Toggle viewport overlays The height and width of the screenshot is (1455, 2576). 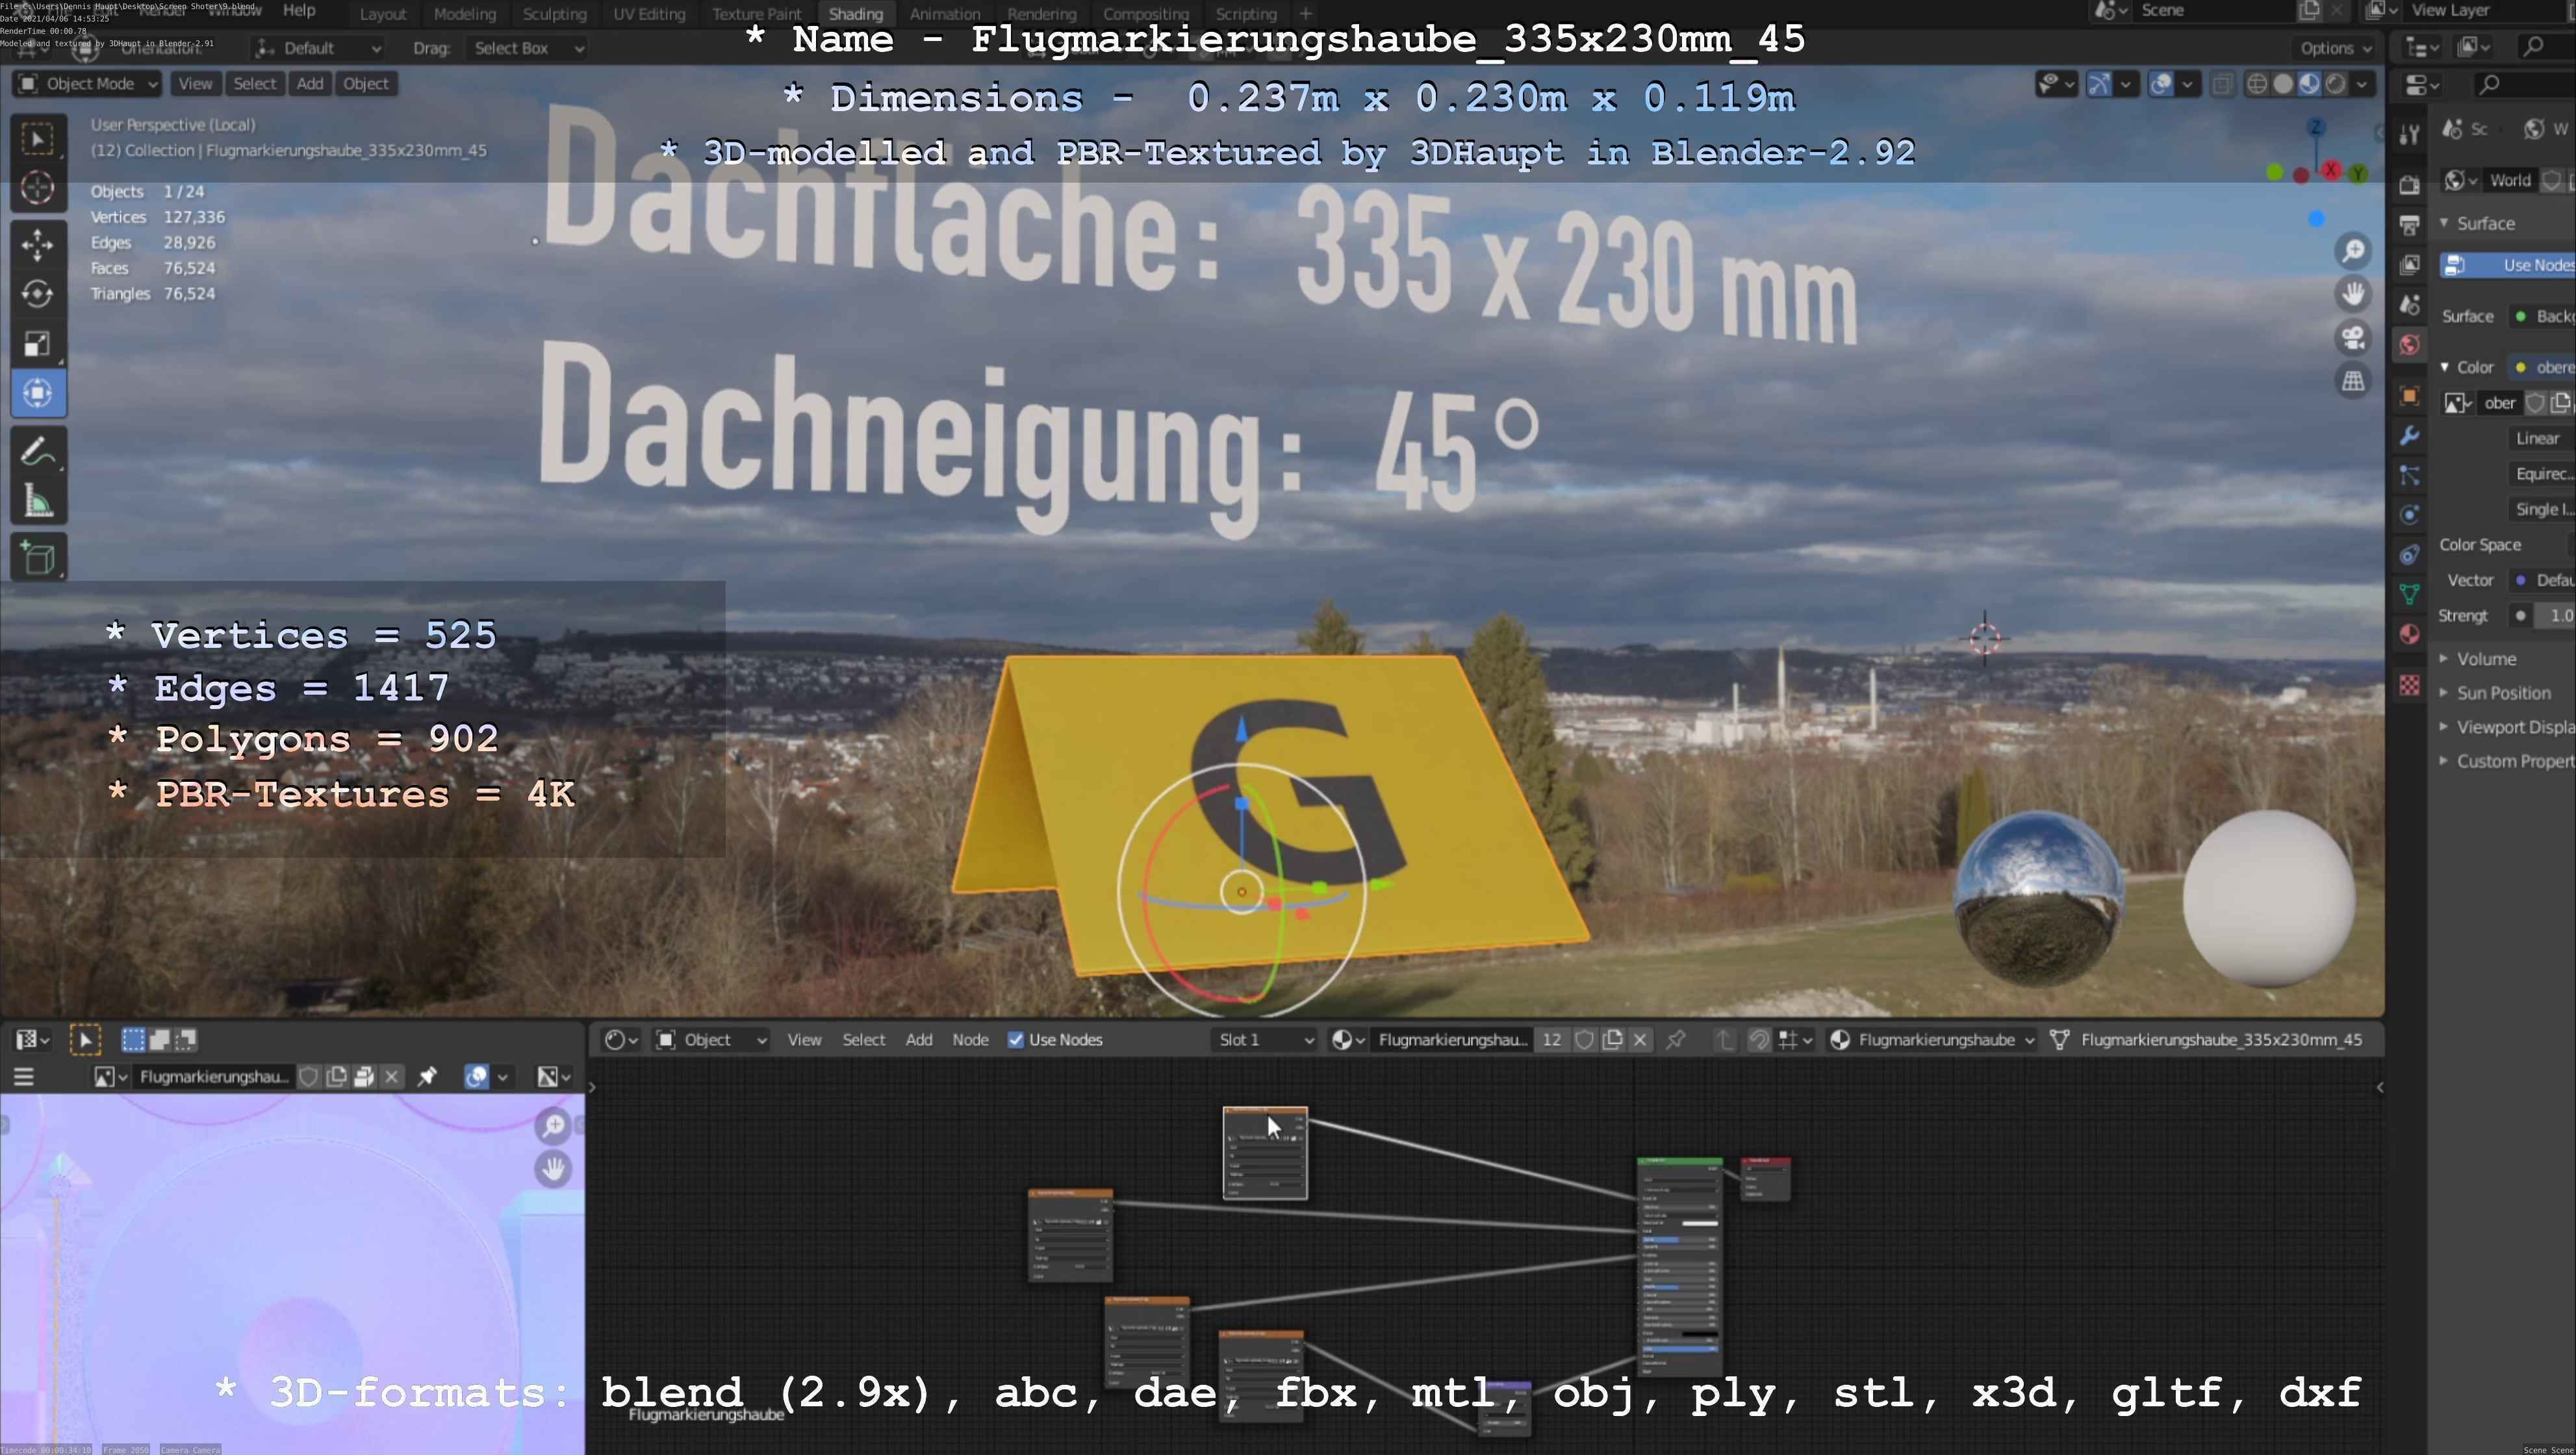2161,84
